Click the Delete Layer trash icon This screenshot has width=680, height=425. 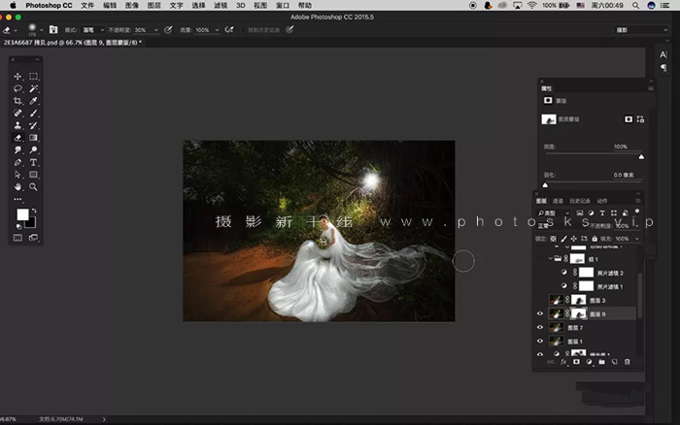click(x=628, y=362)
